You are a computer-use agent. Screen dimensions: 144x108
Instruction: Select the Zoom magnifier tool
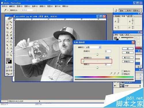click(11, 55)
